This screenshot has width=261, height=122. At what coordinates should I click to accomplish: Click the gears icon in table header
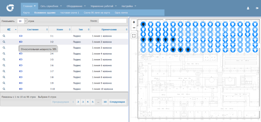9,30
